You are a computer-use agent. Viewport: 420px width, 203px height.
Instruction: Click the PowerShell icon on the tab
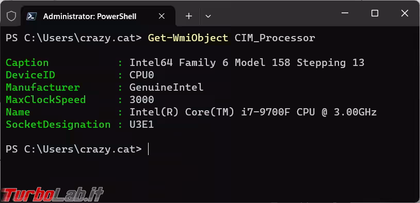click(31, 16)
